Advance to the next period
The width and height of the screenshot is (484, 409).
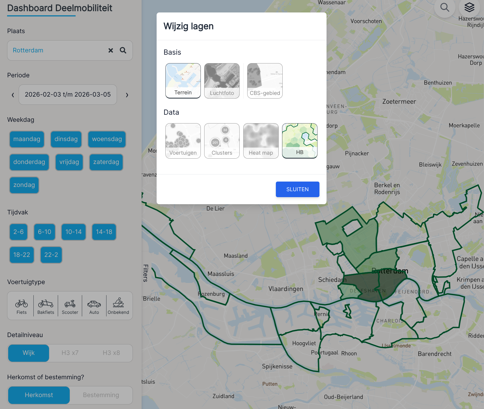[x=127, y=95]
